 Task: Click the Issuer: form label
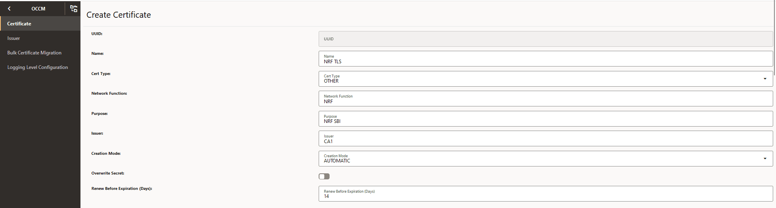tap(97, 133)
